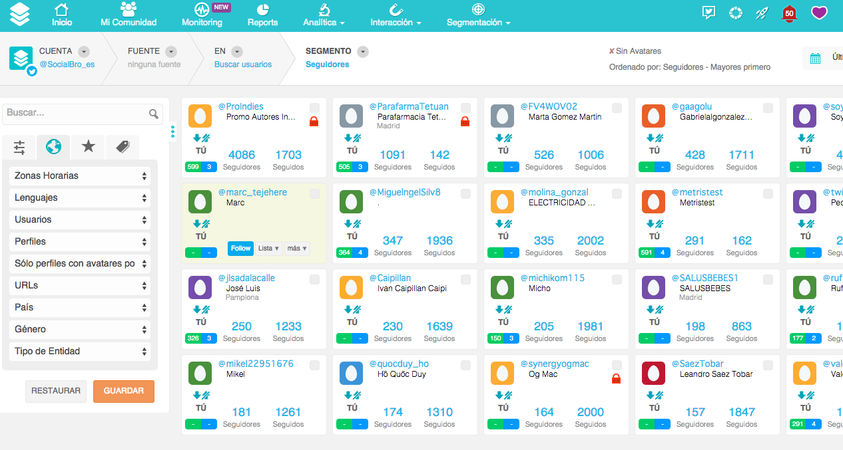Expand the SEGMENTO dropdown arrow

[x=362, y=51]
